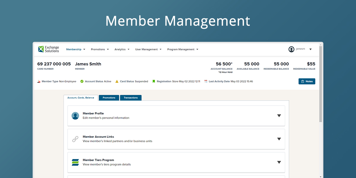Expand the jamesm account dropdown arrow

click(311, 50)
